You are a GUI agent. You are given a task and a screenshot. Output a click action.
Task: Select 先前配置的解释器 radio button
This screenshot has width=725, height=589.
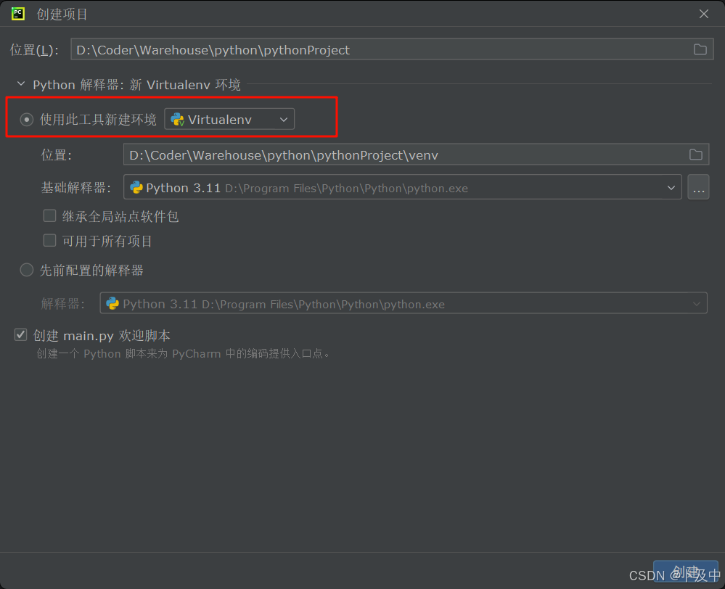(x=26, y=270)
